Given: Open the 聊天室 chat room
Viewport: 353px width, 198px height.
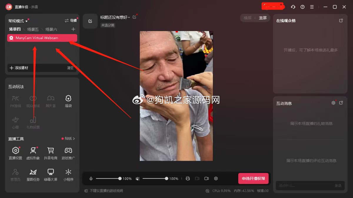Looking at the screenshot, I should [x=51, y=101].
